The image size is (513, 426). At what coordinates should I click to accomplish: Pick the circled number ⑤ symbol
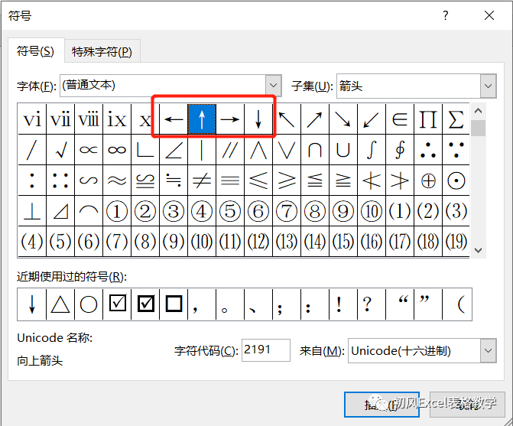tap(230, 211)
